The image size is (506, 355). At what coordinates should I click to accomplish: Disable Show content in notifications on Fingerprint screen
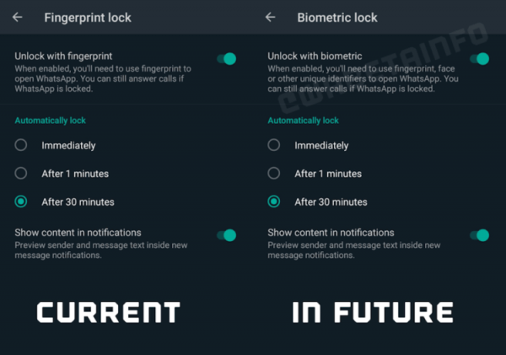click(227, 235)
